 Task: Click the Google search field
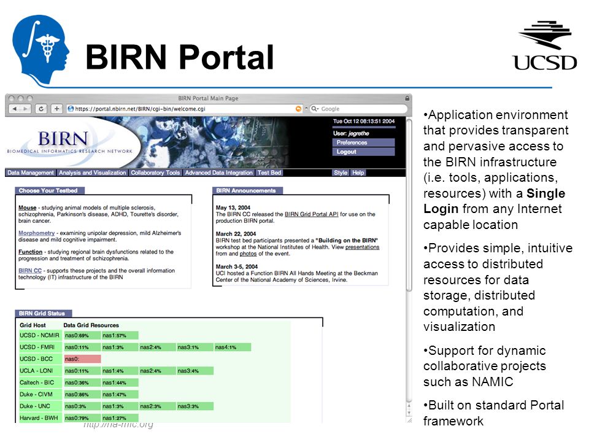click(x=359, y=109)
